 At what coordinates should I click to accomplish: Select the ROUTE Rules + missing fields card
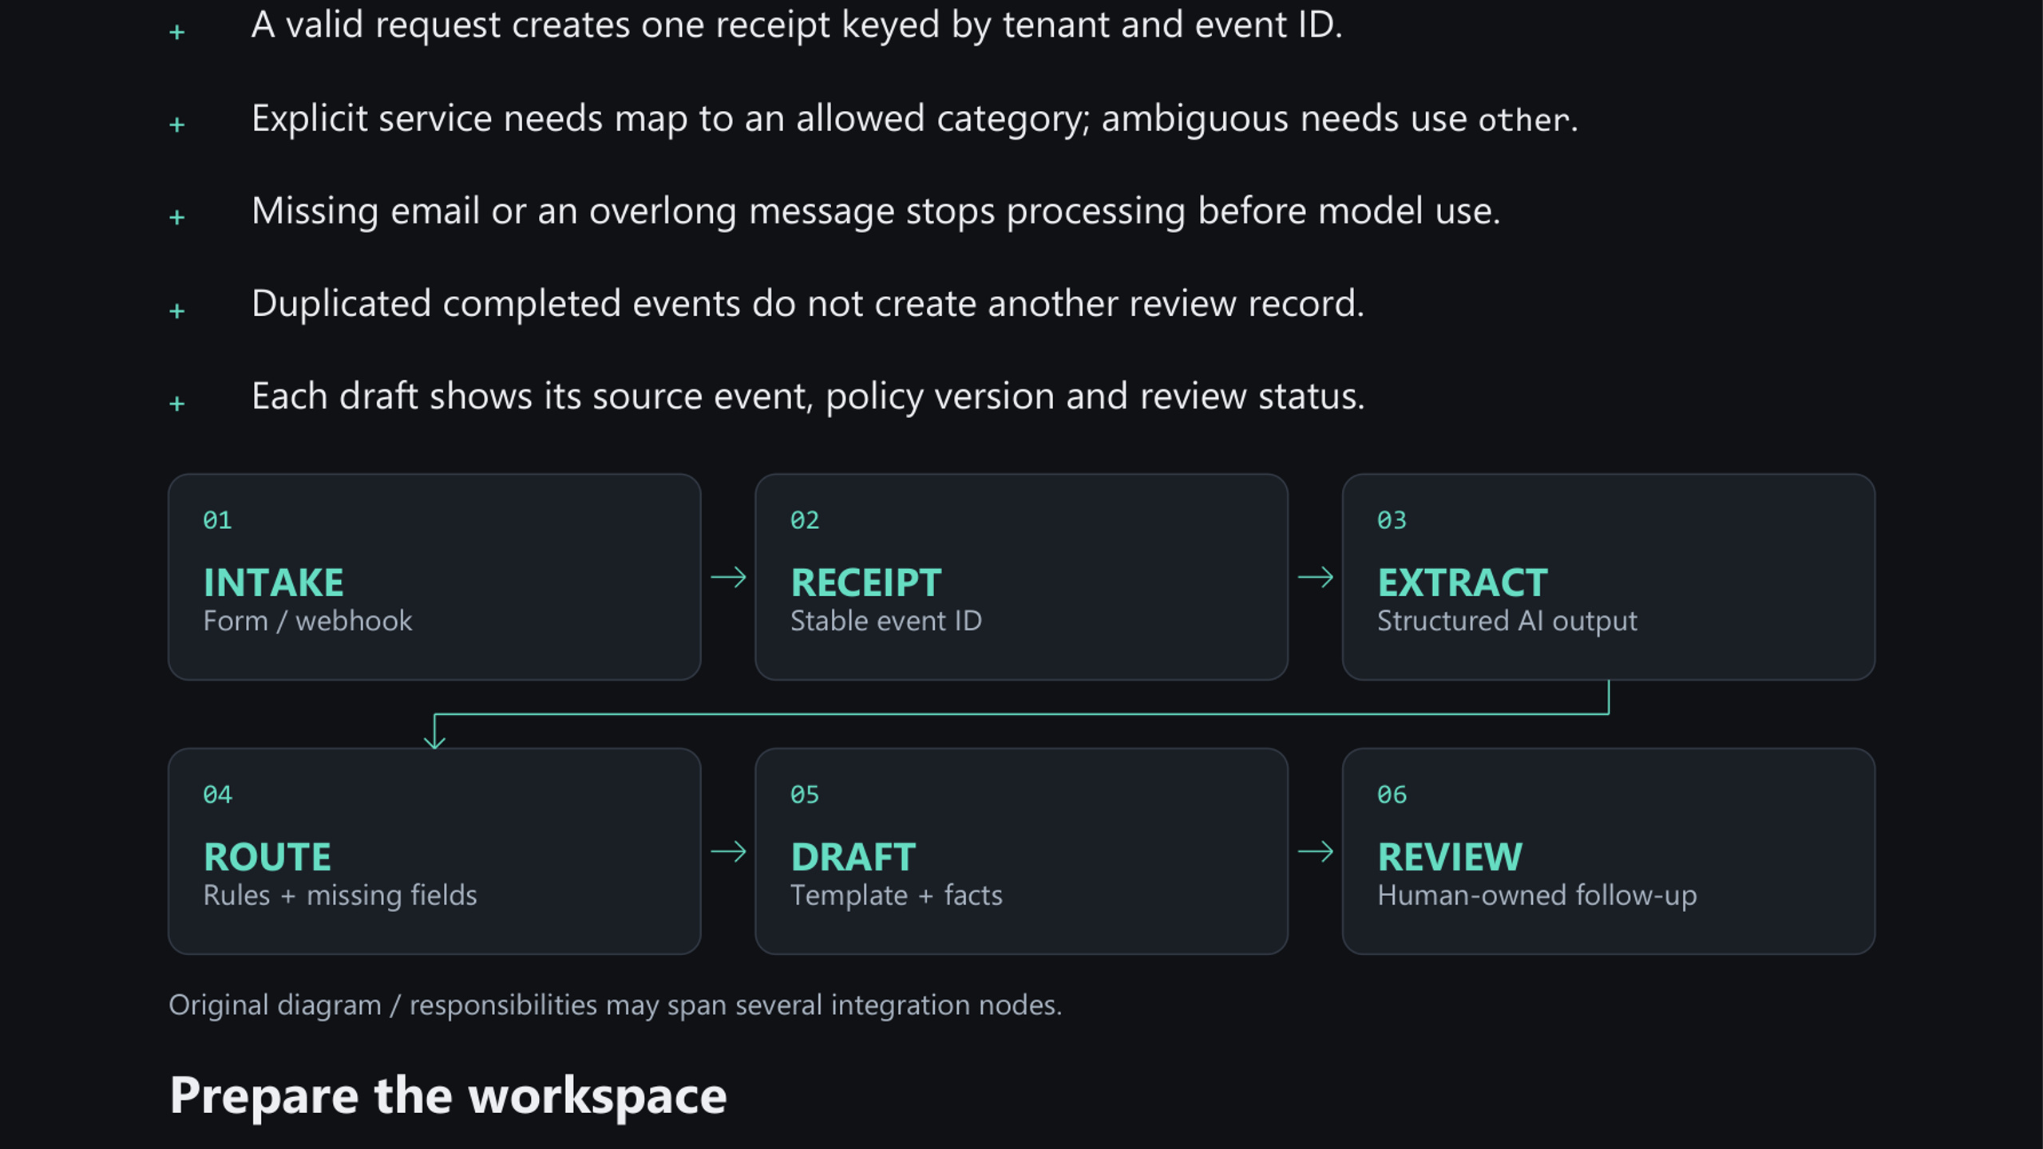point(434,851)
